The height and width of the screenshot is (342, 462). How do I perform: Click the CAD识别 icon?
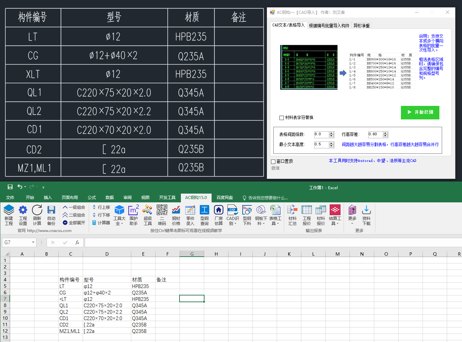(233, 210)
